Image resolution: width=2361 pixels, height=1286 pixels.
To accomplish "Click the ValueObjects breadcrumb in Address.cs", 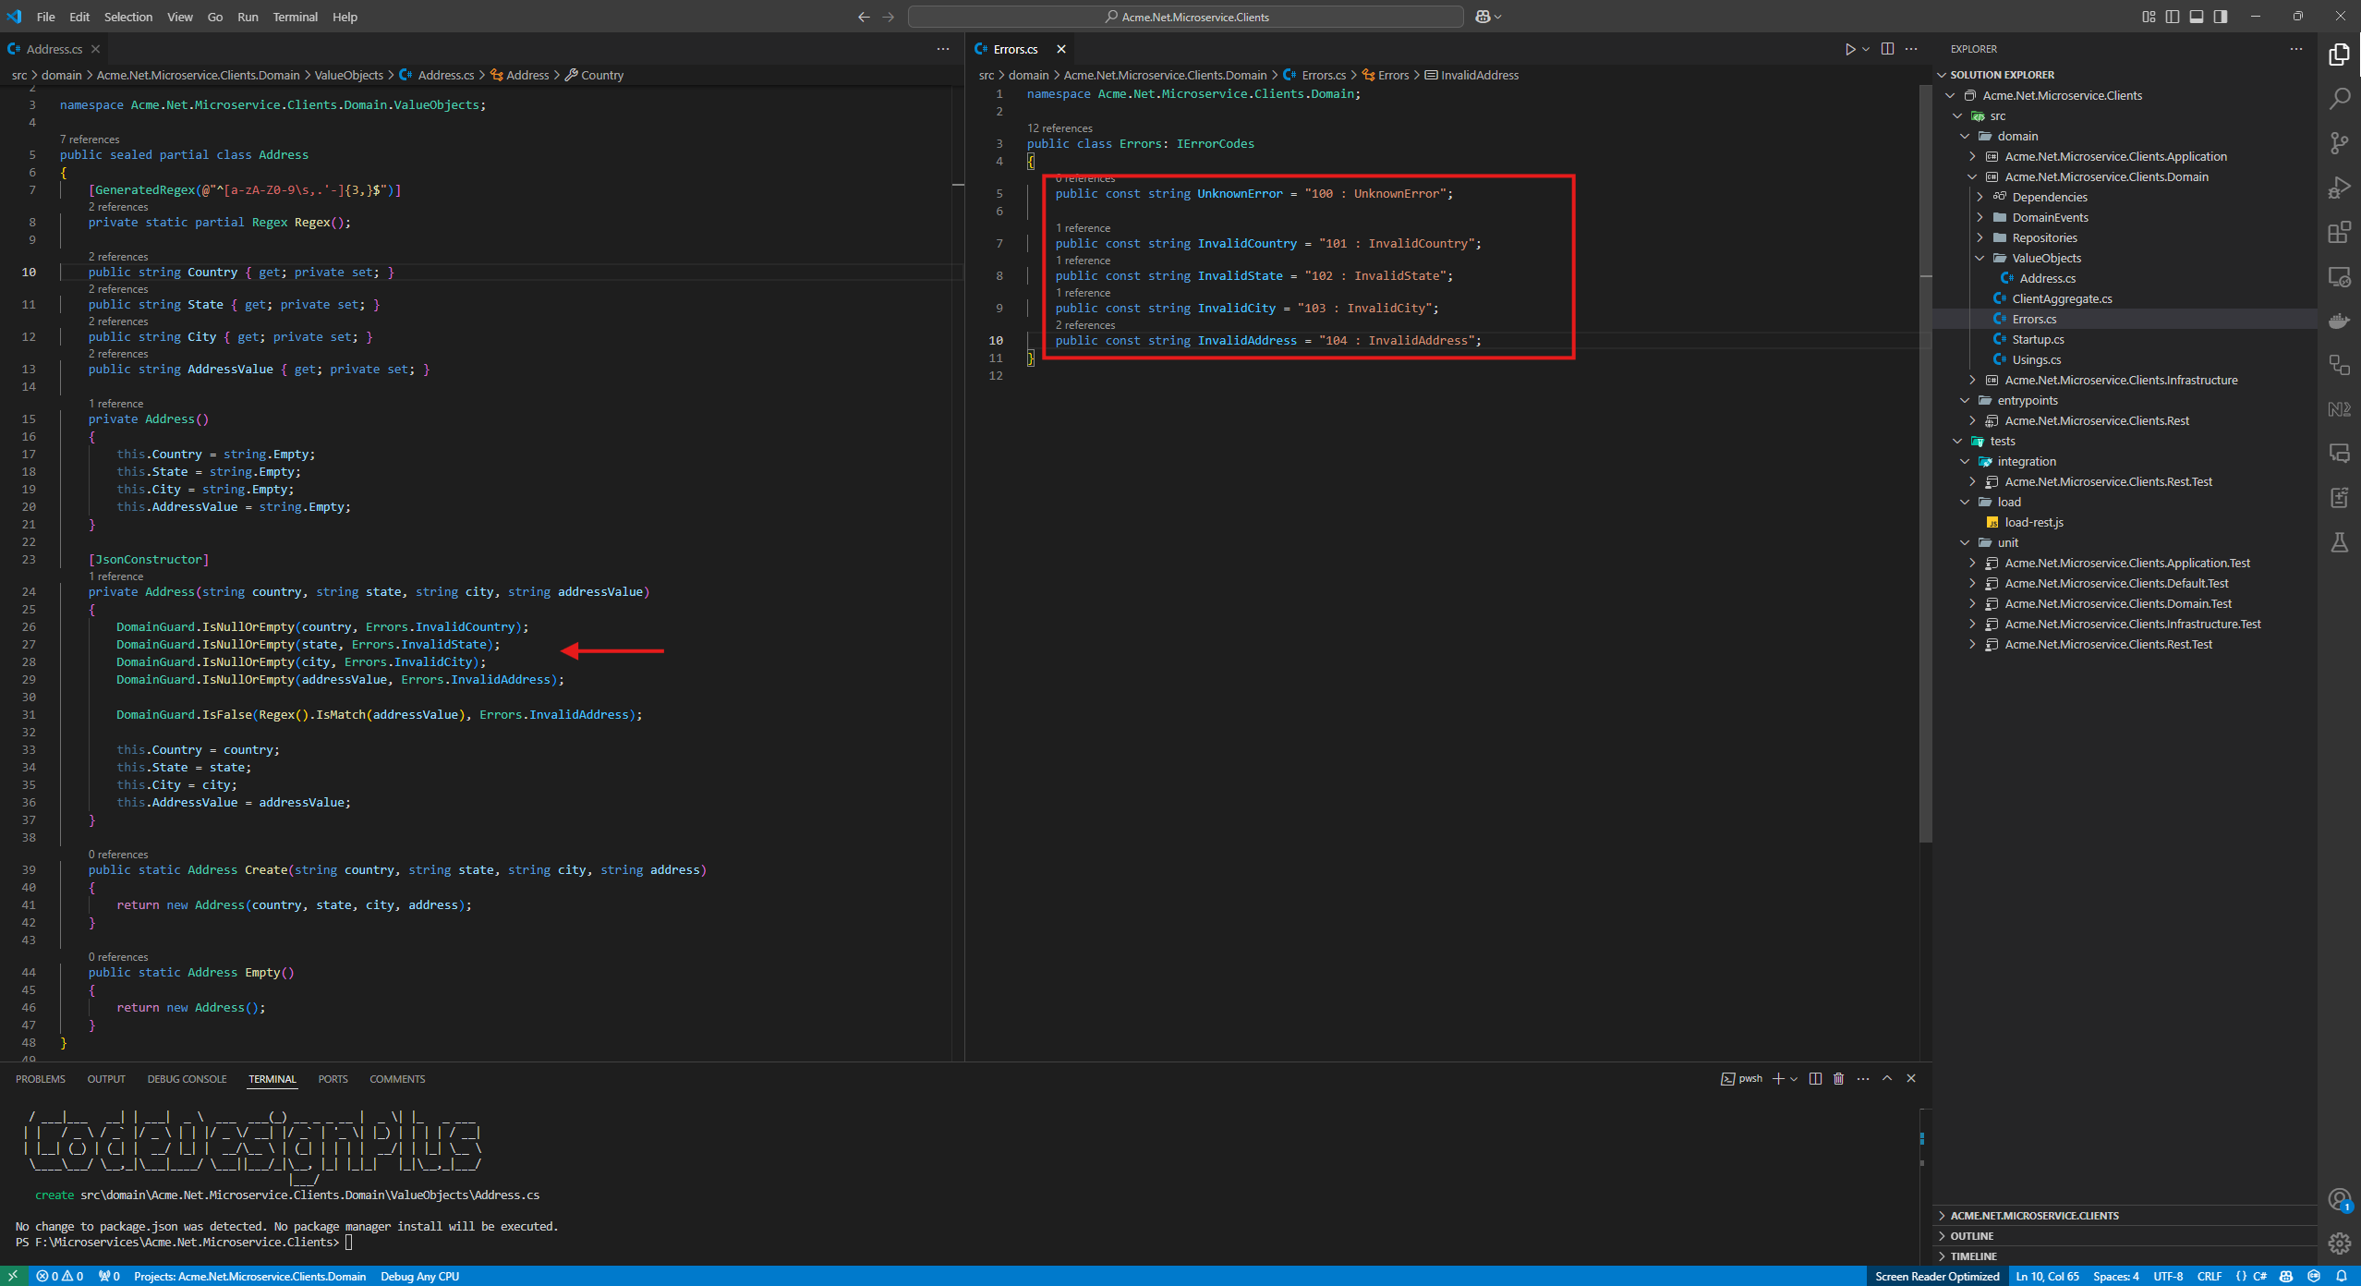I will point(348,75).
